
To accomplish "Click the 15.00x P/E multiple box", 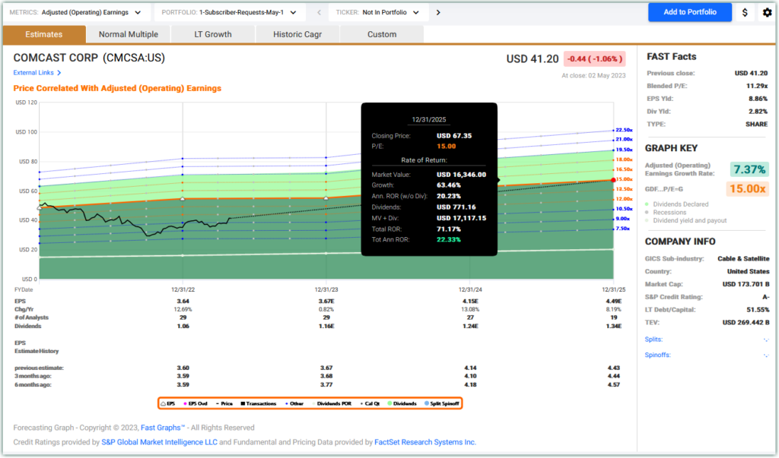I will pyautogui.click(x=748, y=189).
